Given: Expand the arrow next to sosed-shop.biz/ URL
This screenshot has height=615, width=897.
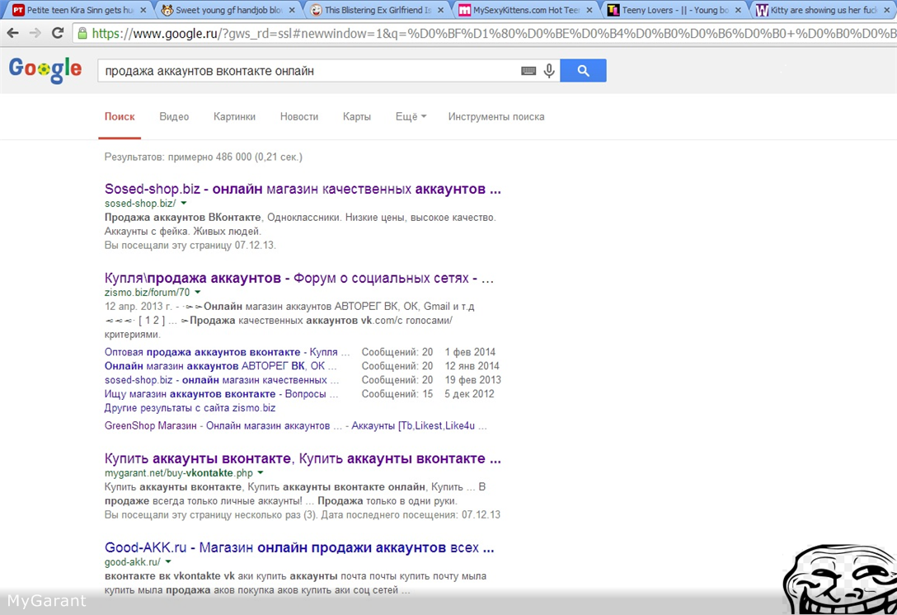Looking at the screenshot, I should pyautogui.click(x=184, y=203).
